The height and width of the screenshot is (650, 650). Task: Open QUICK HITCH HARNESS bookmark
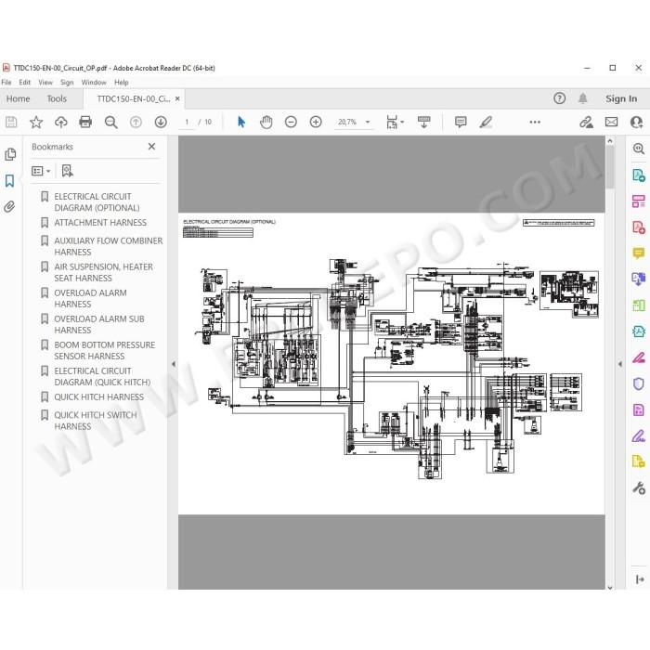(x=99, y=397)
